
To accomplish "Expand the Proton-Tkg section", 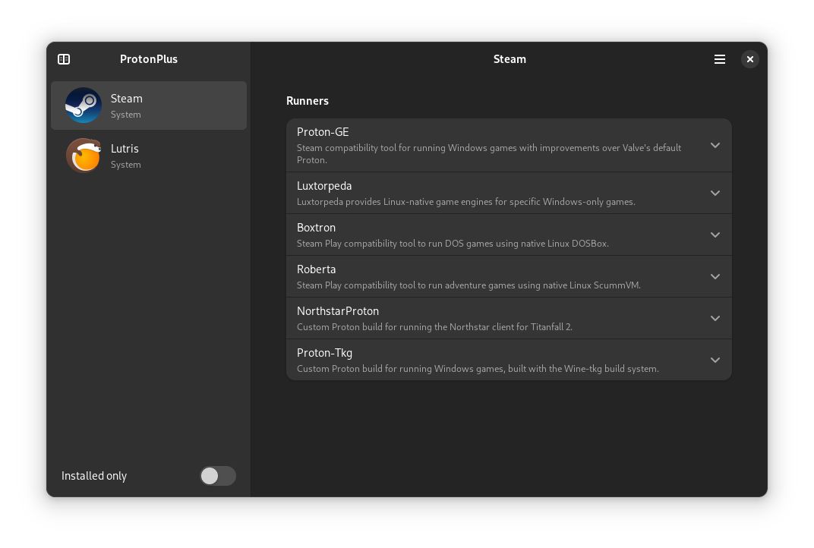I will [x=715, y=360].
